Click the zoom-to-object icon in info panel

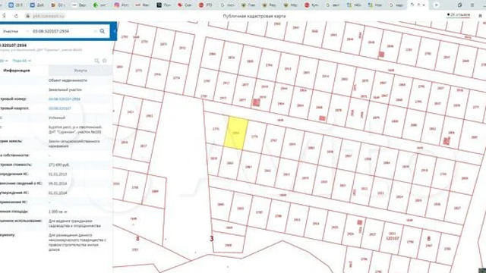(x=96, y=61)
